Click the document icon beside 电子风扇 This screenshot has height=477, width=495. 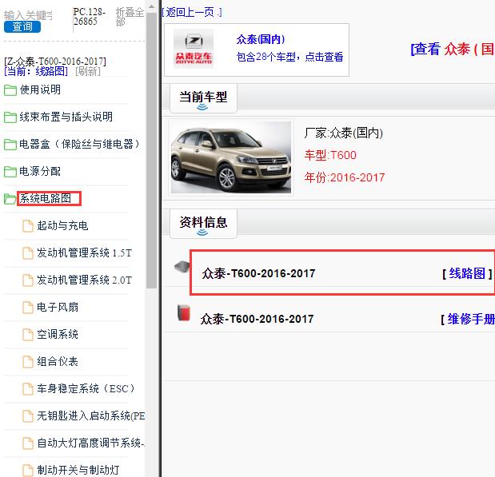point(28,308)
